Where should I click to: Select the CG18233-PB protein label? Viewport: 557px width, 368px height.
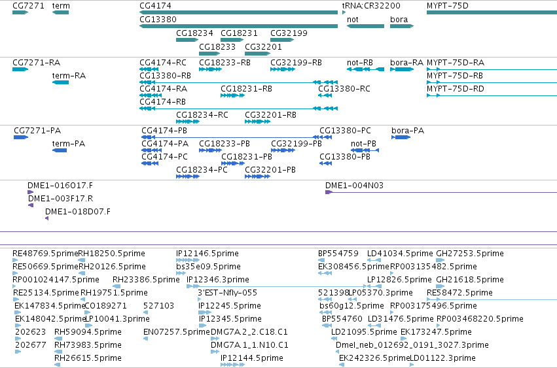click(x=225, y=144)
